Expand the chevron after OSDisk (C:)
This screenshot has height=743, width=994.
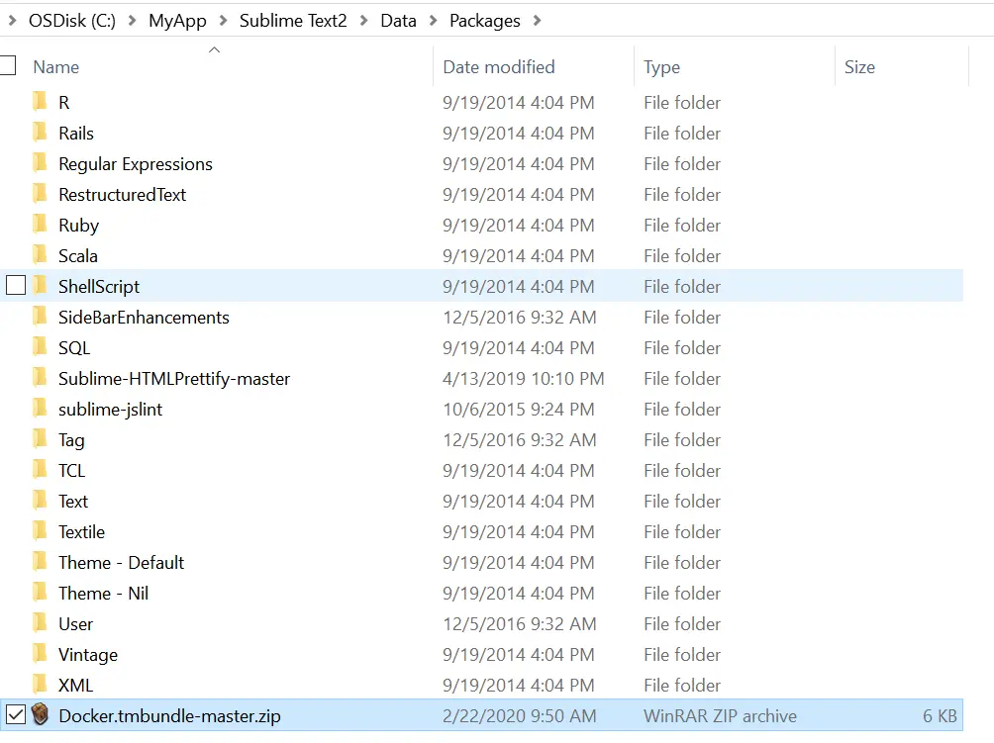[132, 20]
